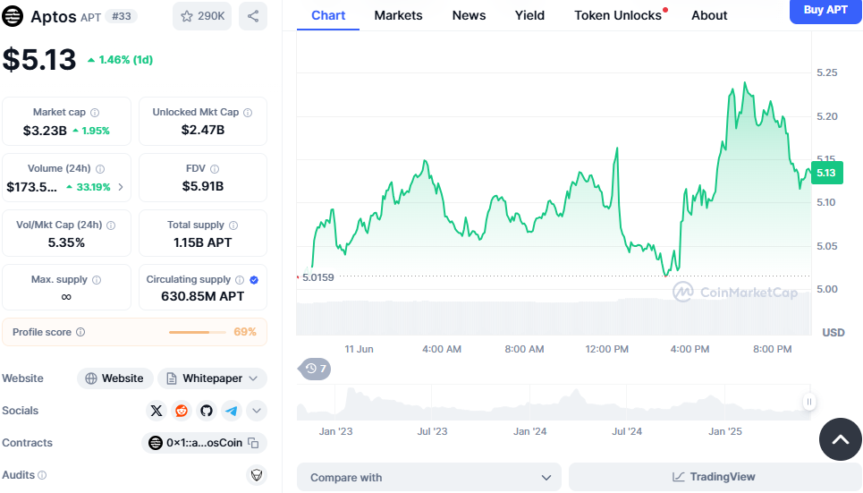Click the verified circulating supply badge

[254, 280]
